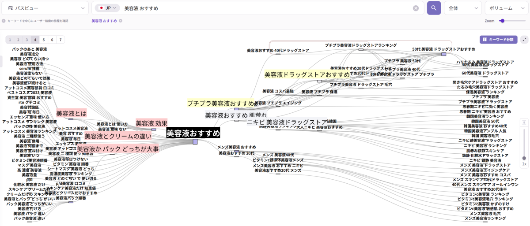This screenshot has height=226, width=530.
Task: Click the info icon beside the keyword hint
Action: [4, 21]
